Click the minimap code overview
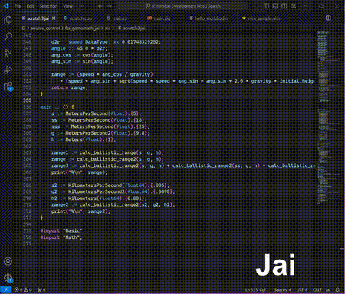 point(328,117)
